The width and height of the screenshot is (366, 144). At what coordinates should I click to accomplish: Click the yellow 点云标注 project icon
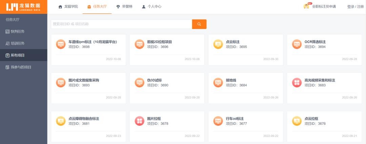point(218,44)
